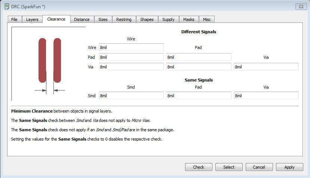310x178 pixels.
Task: Switch to the Sizes tab
Action: 103,19
